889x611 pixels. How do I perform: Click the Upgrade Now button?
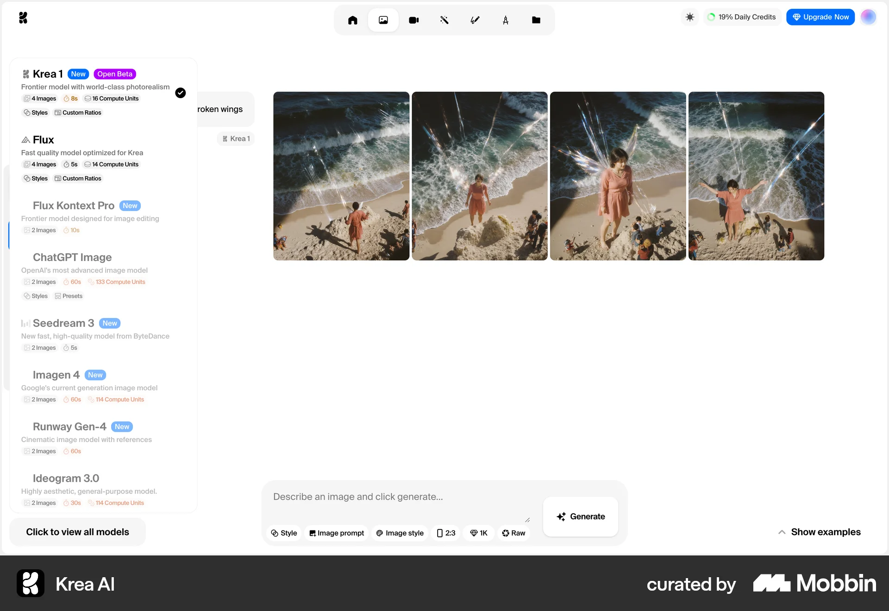(x=820, y=17)
